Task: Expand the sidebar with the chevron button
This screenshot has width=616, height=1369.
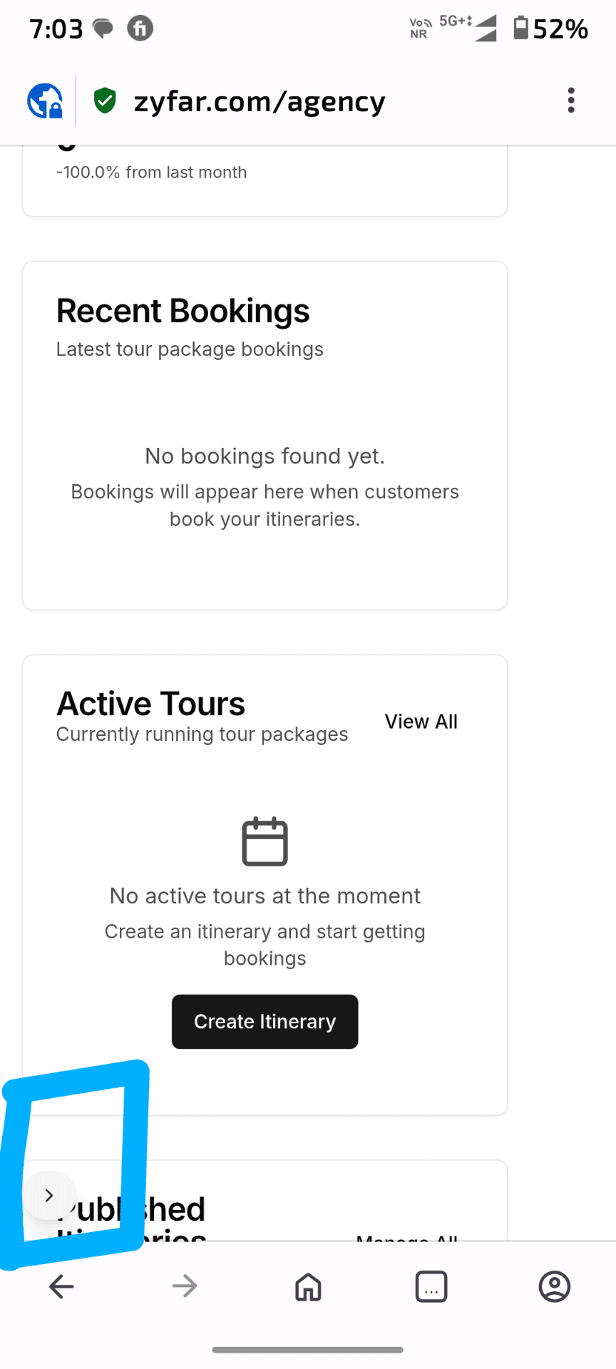Action: 49,1195
